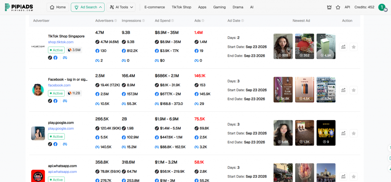Open the AI Tools dropdown
The width and height of the screenshot is (391, 182).
[121, 7]
